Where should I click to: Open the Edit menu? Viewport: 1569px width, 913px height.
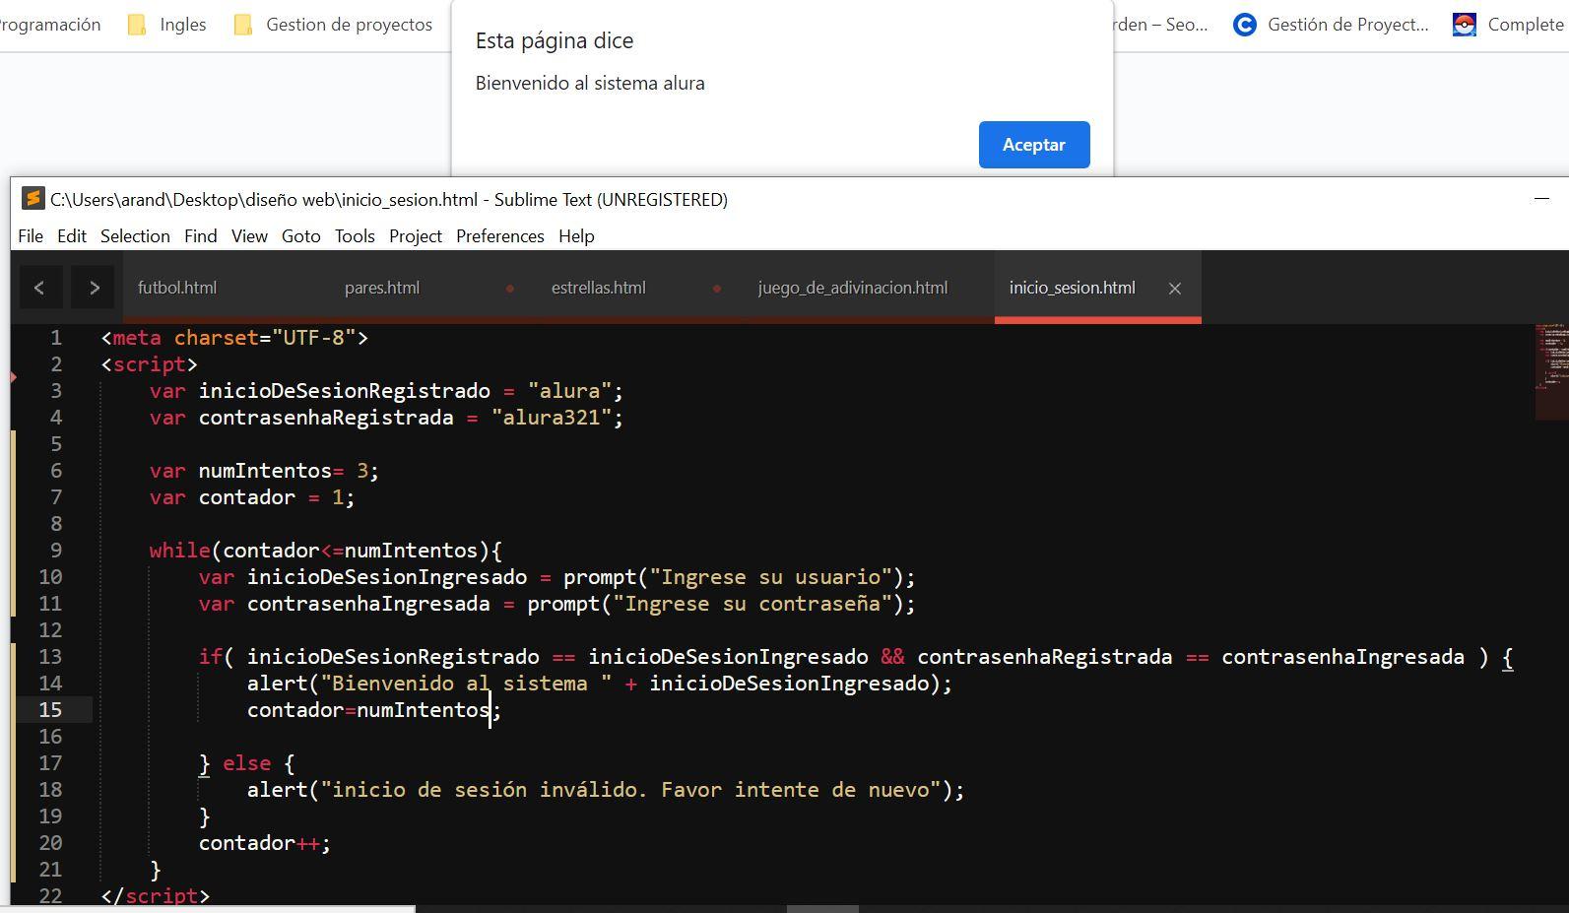(72, 236)
